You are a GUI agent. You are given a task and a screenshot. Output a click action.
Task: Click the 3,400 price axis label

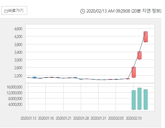[18, 52]
